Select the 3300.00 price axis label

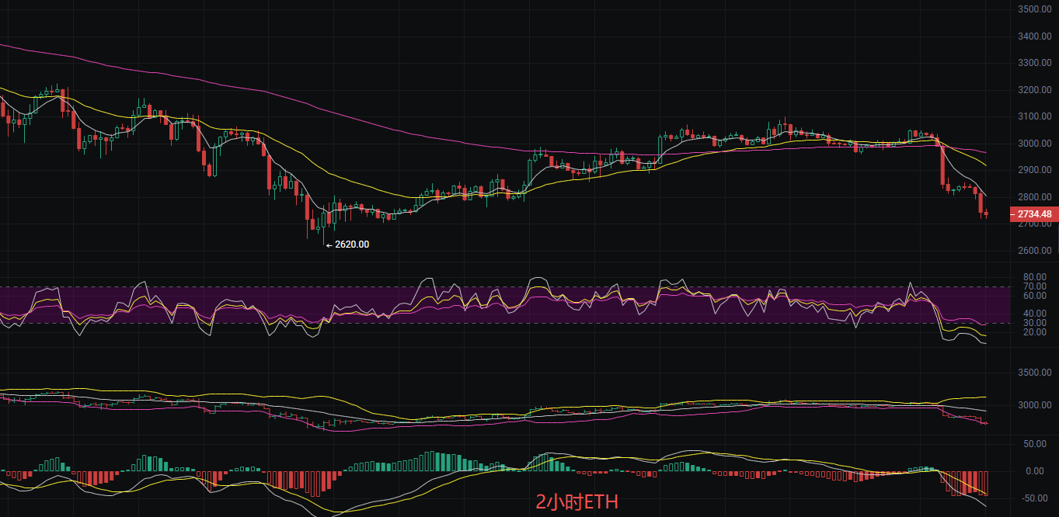click(1033, 63)
